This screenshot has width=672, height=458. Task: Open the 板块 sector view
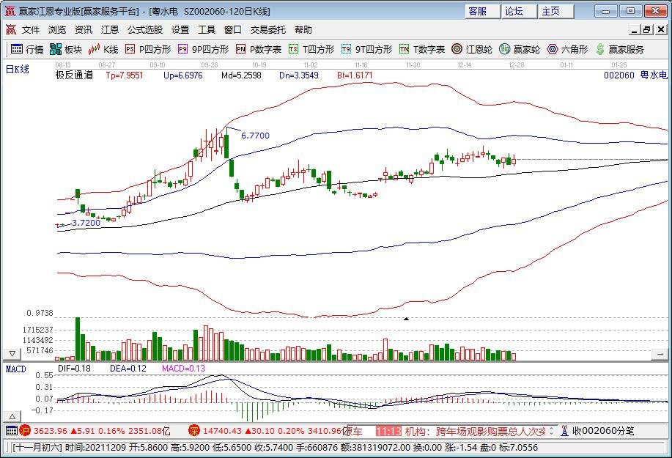pyautogui.click(x=65, y=49)
